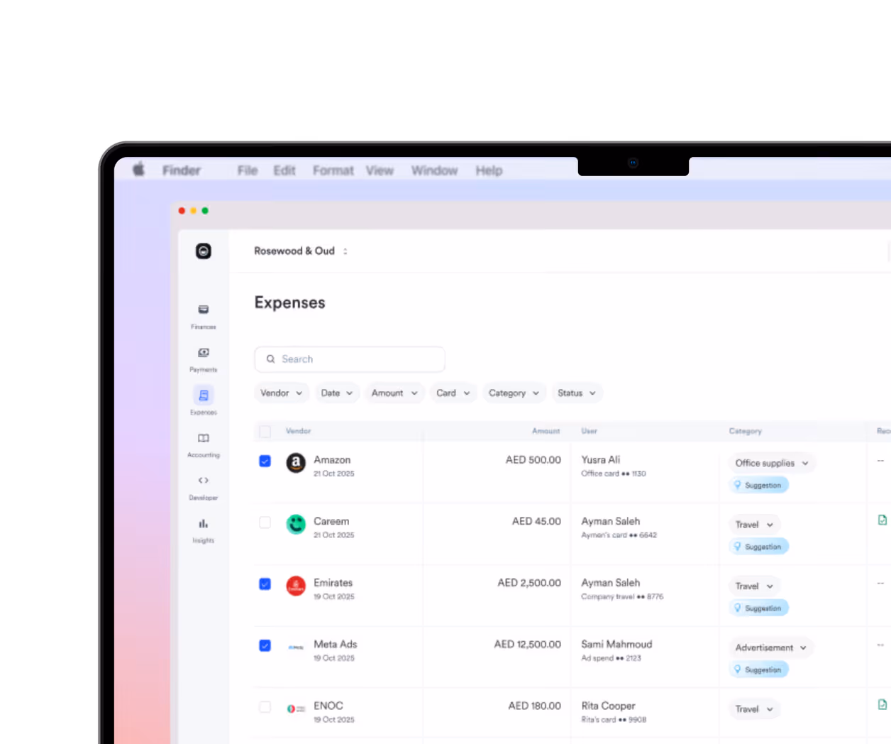Uncheck the Emirates expense checkbox
The height and width of the screenshot is (744, 891).
[x=265, y=584]
